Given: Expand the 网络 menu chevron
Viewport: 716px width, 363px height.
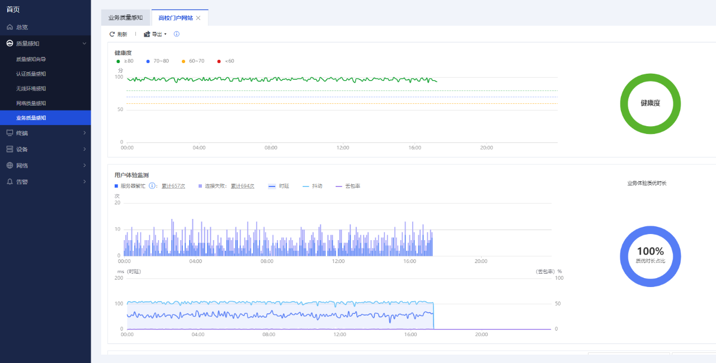Looking at the screenshot, I should tap(84, 165).
